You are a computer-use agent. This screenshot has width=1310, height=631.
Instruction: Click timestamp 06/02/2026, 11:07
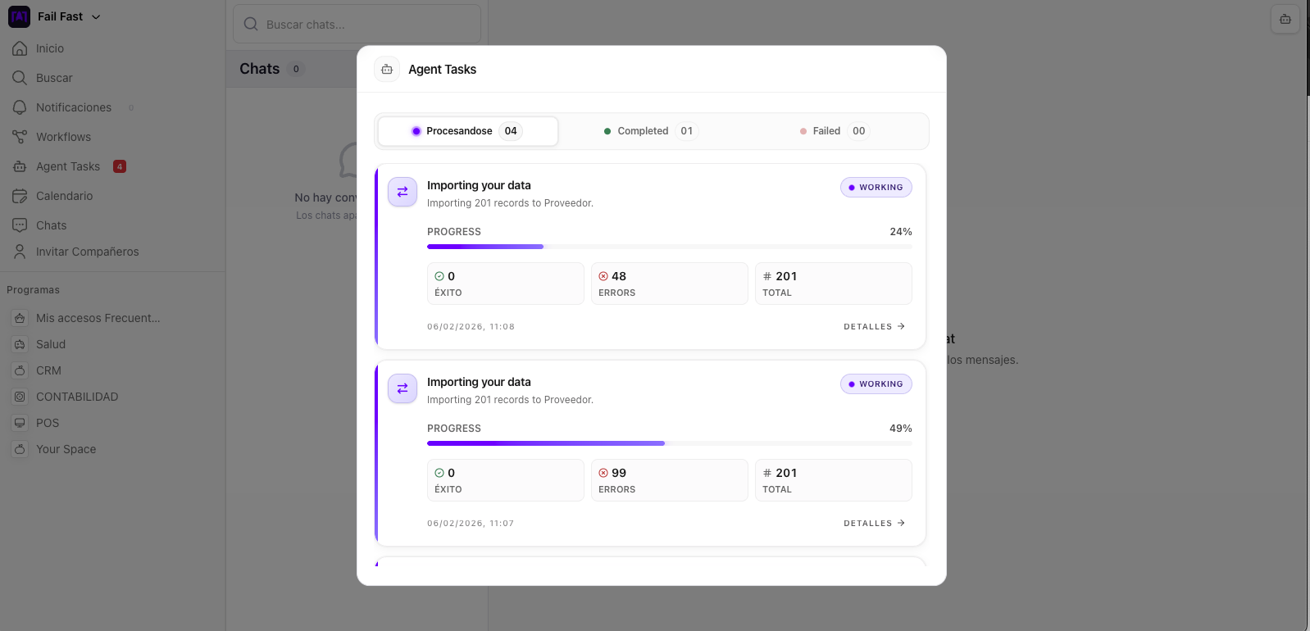click(471, 523)
